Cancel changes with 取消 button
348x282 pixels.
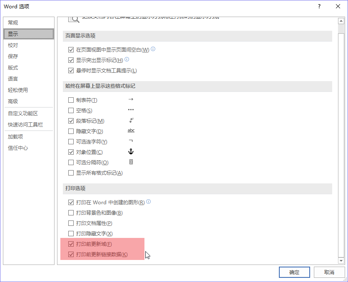(329, 272)
